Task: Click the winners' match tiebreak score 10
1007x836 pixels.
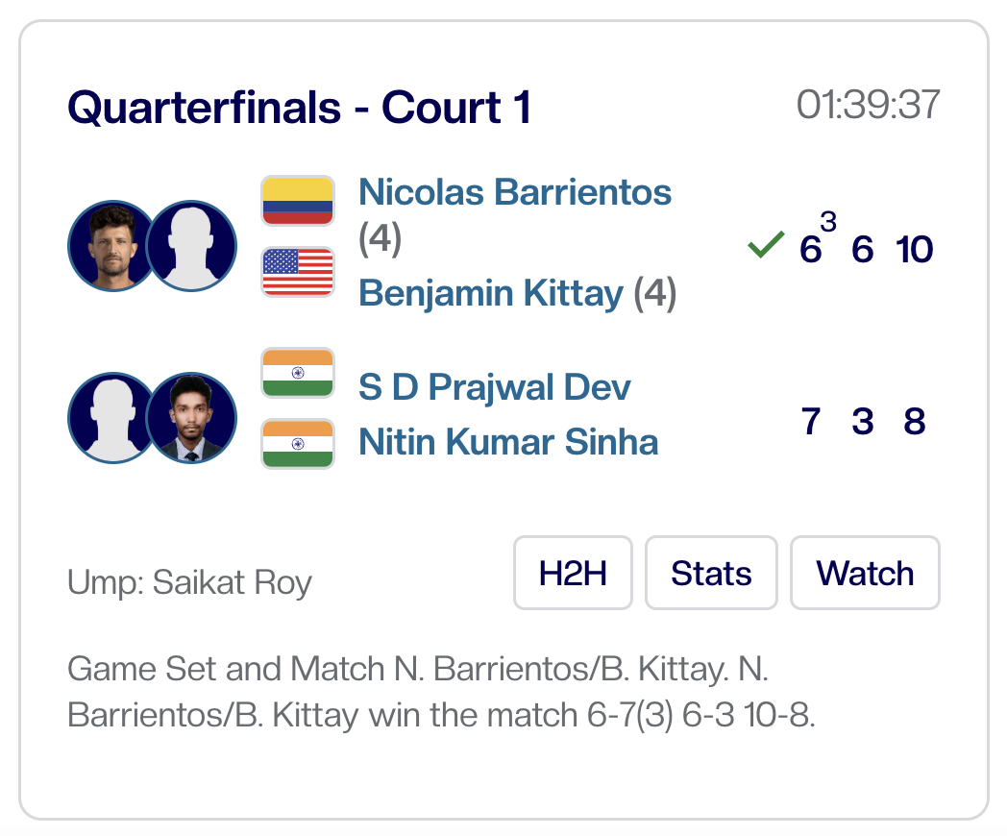Action: (914, 250)
